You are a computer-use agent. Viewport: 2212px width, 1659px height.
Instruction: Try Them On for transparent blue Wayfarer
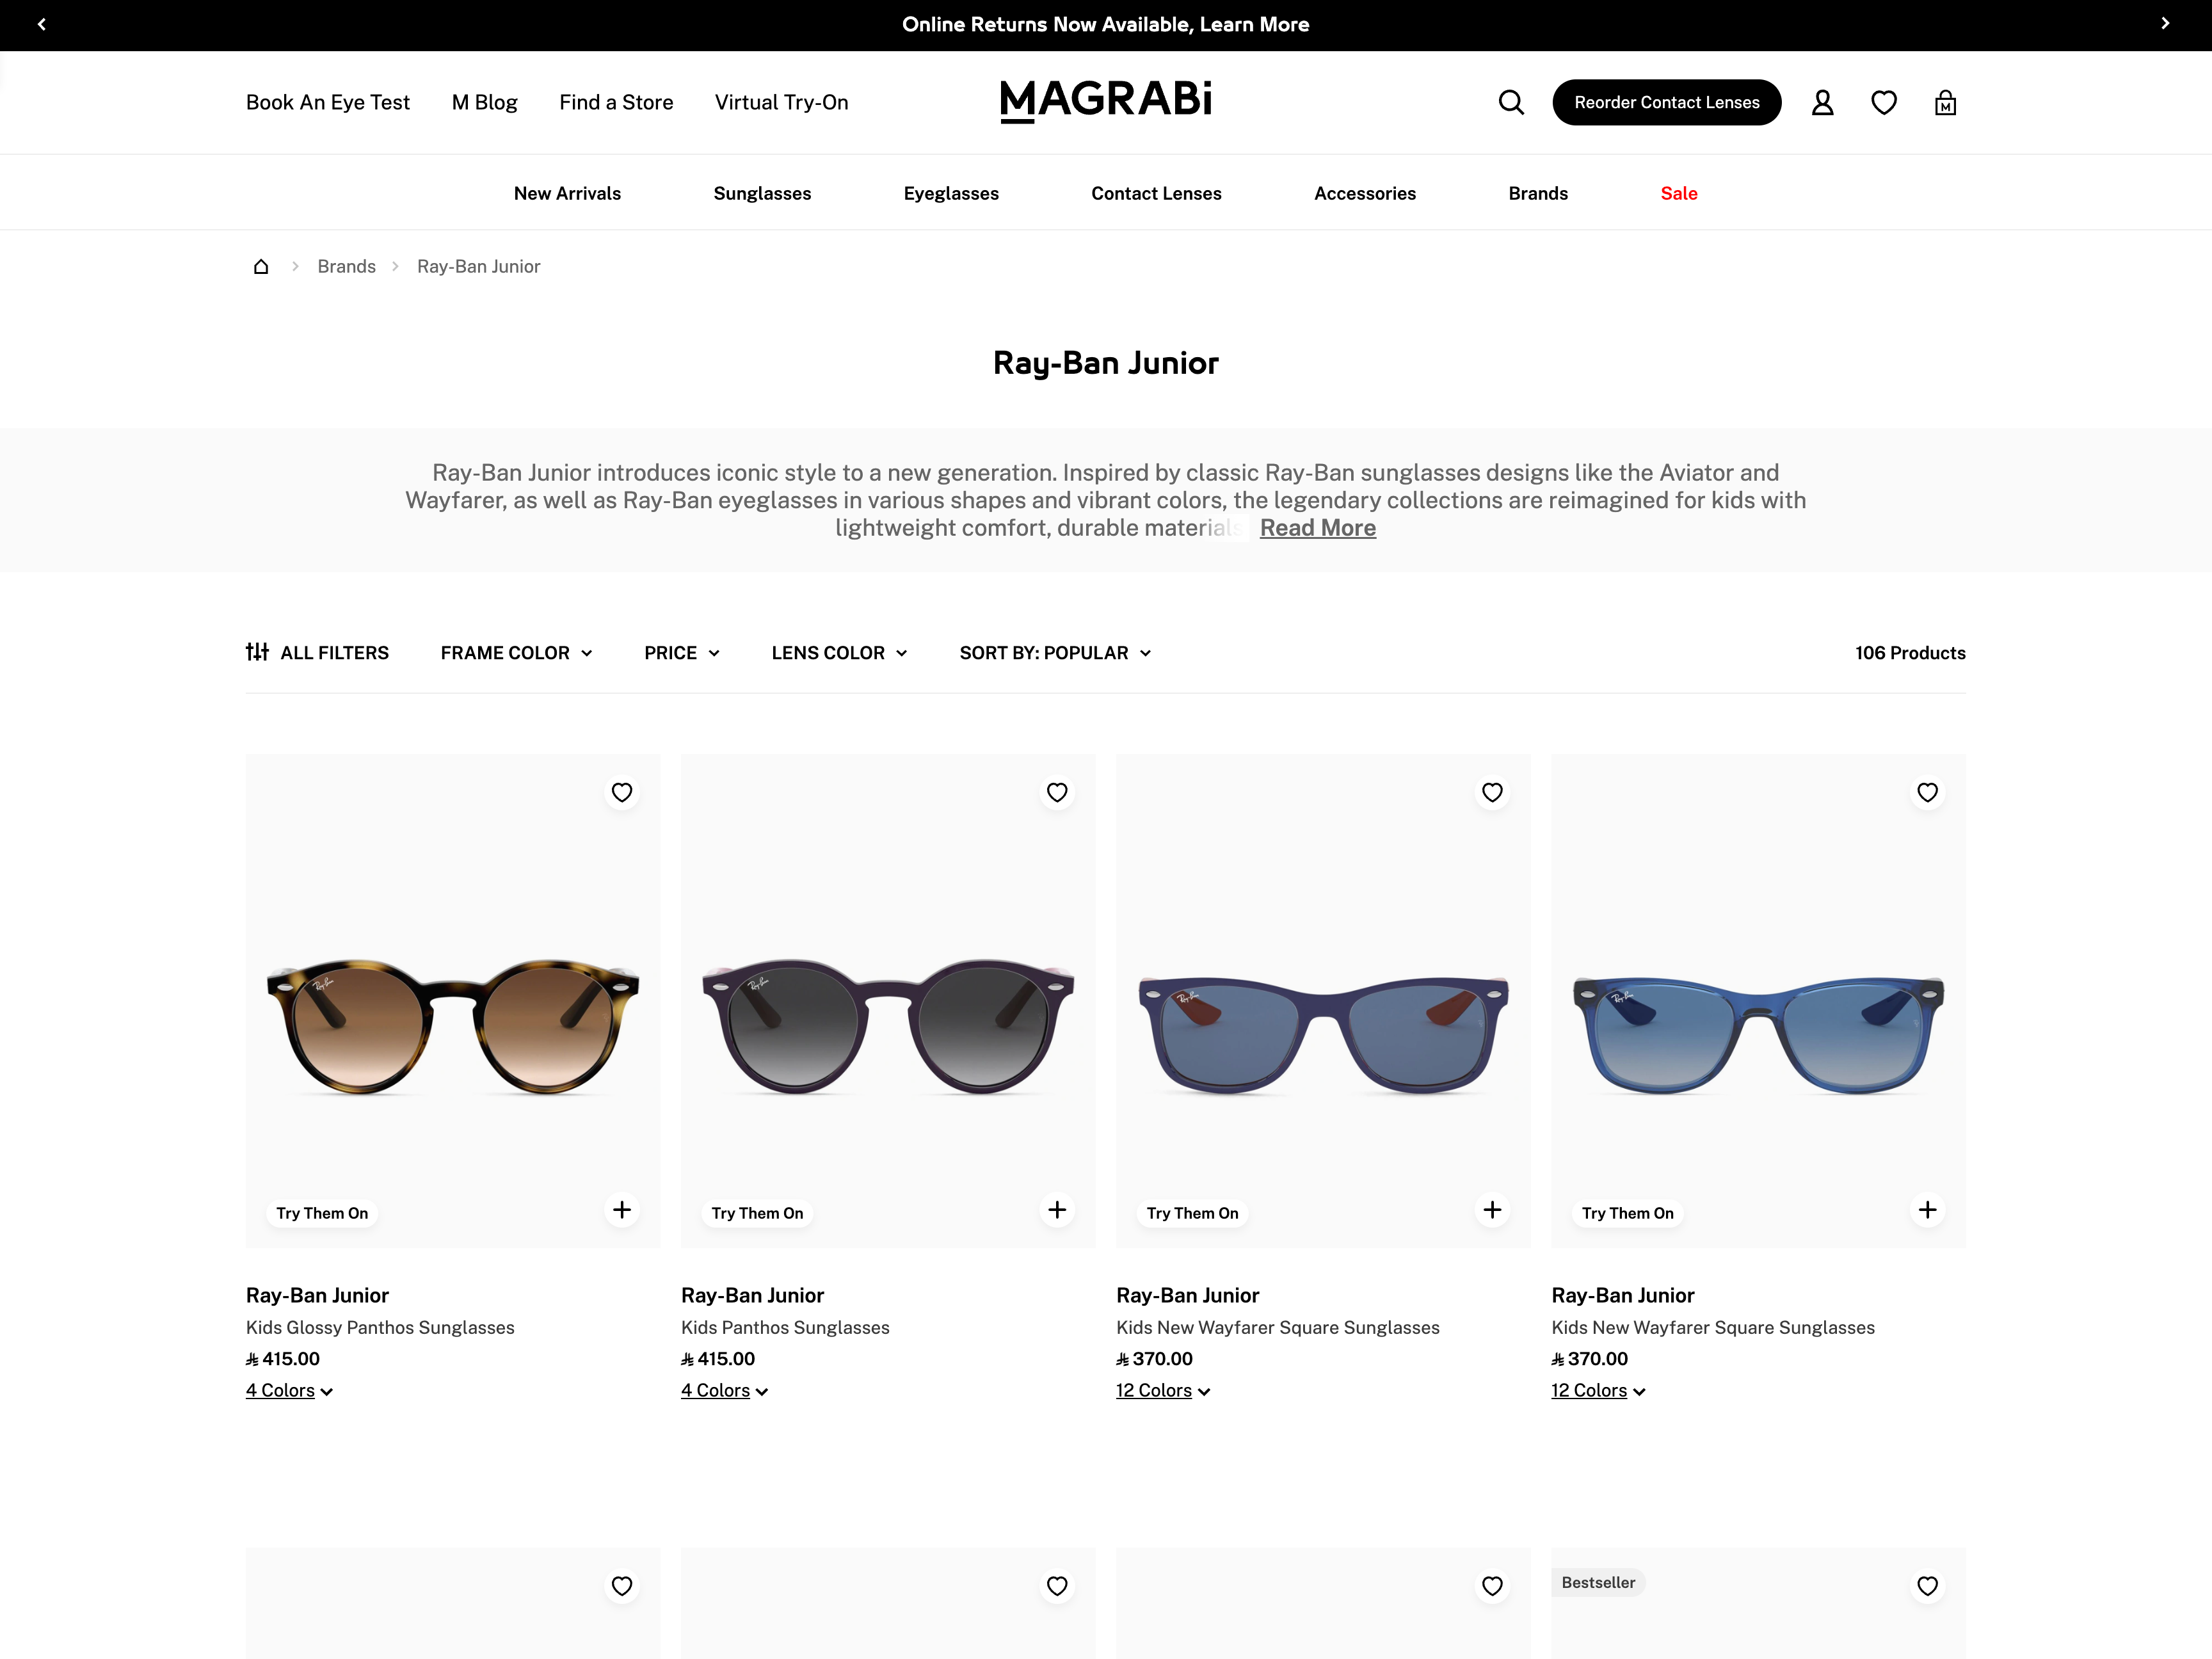[1627, 1213]
